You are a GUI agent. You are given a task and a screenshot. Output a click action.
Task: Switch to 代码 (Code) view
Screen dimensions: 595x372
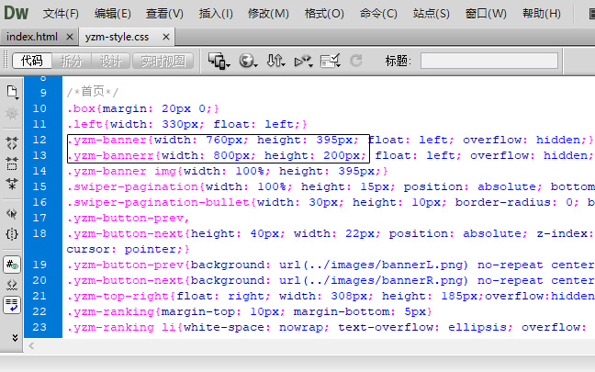coord(32,61)
